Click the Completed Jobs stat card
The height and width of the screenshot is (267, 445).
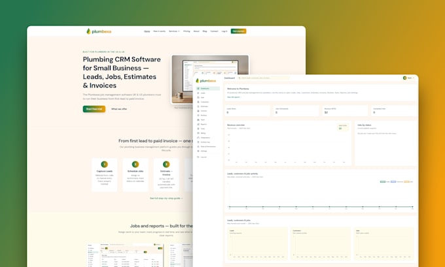(394, 111)
